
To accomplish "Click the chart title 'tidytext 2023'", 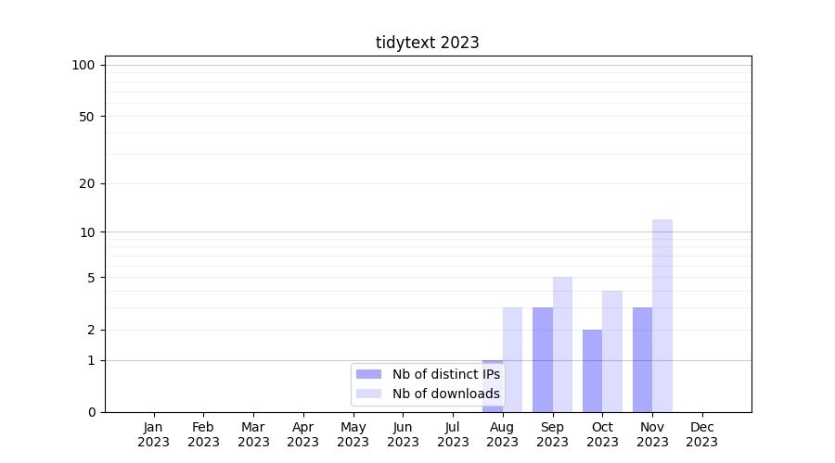I will (427, 43).
